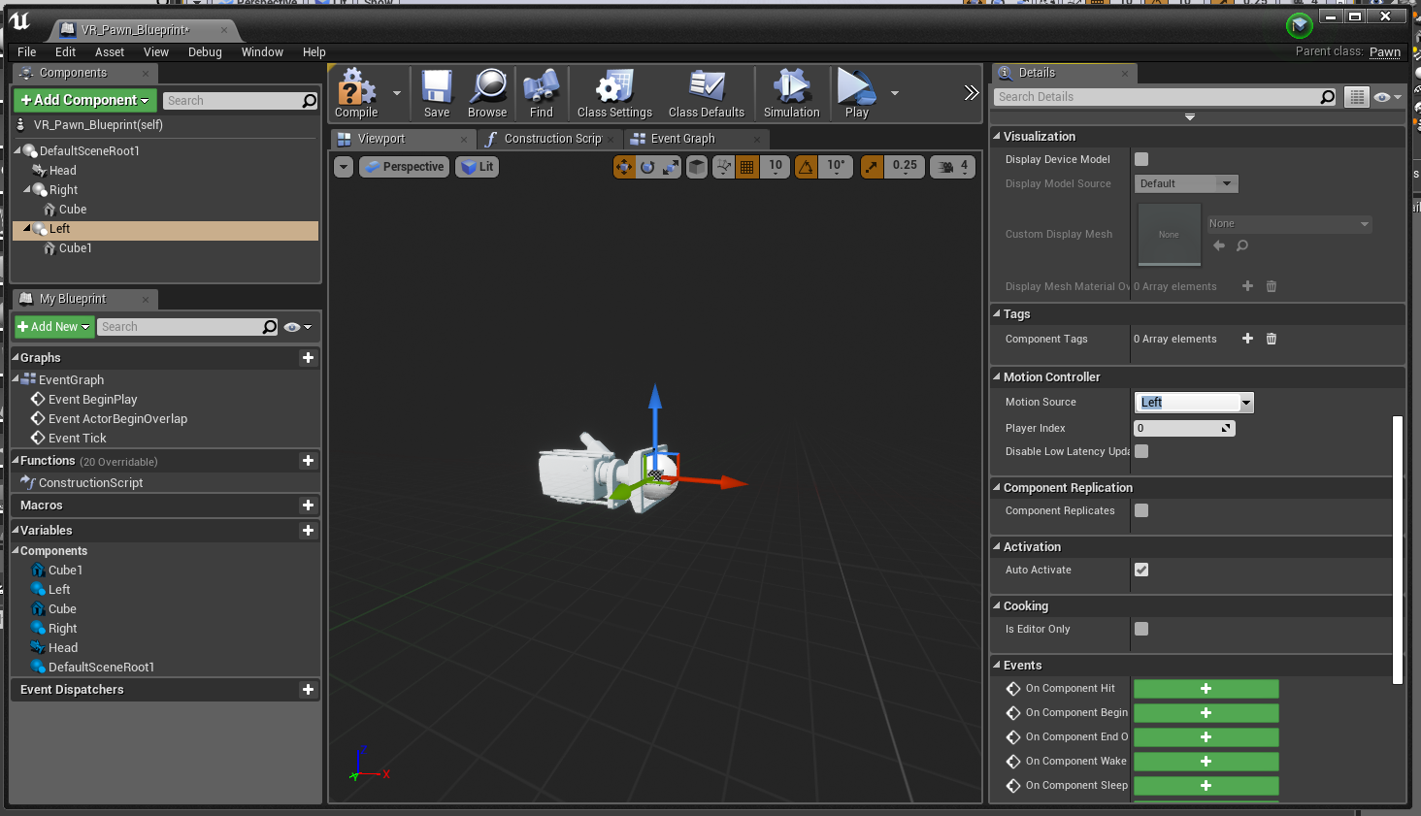Open Pawn parent class link
The height and width of the screenshot is (816, 1421).
[1385, 52]
